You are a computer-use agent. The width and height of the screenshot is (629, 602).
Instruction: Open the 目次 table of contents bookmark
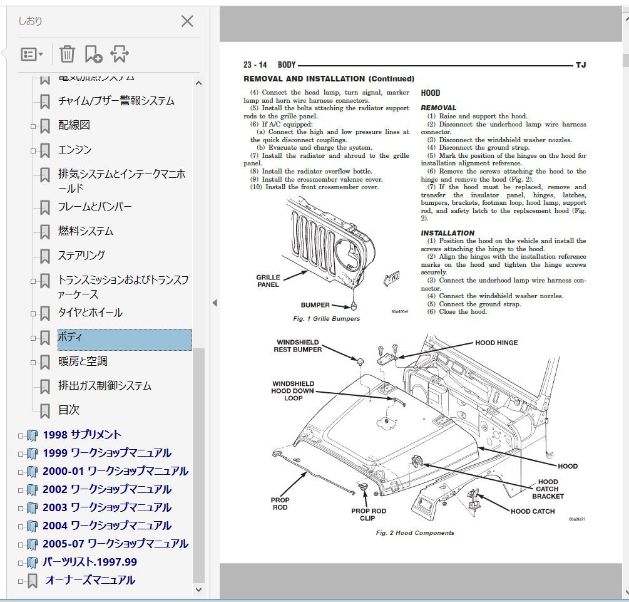[69, 410]
